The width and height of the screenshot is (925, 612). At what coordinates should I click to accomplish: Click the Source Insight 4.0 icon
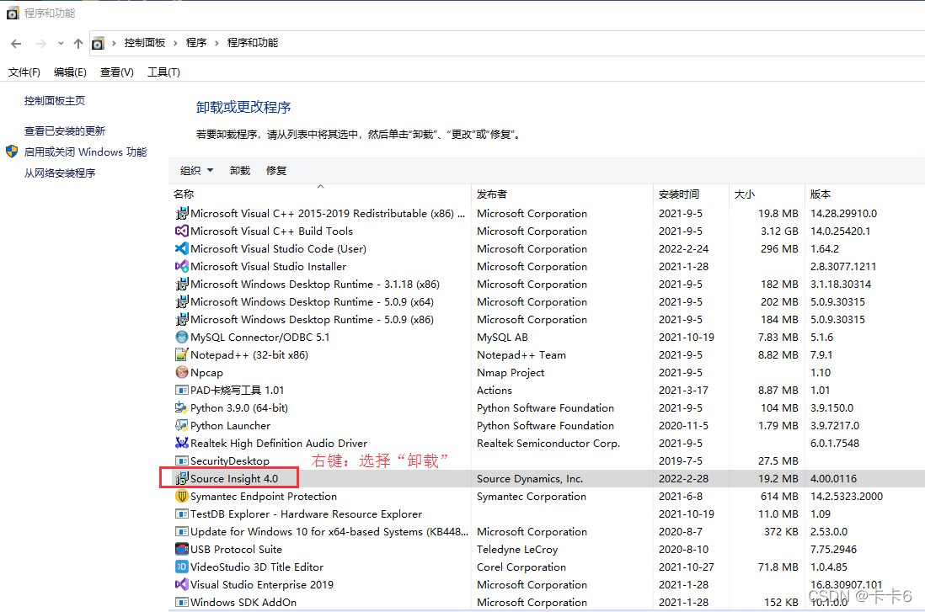tap(182, 479)
